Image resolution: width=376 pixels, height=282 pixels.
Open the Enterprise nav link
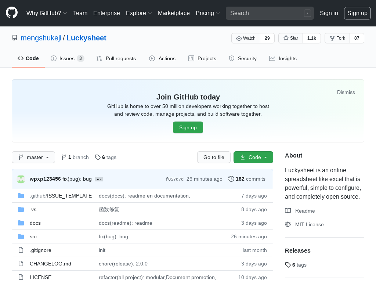(x=106, y=13)
